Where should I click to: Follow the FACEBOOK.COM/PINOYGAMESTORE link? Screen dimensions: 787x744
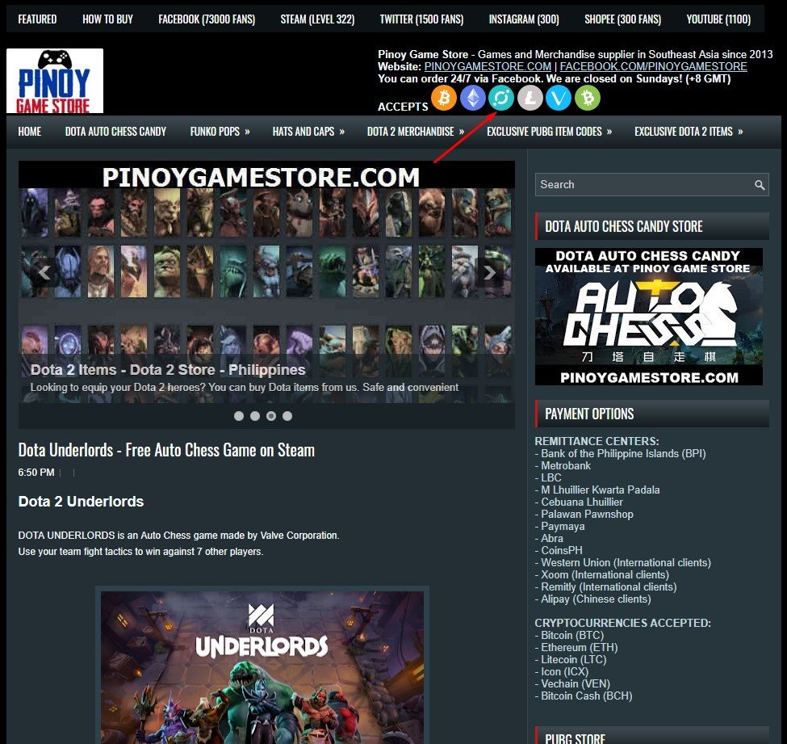654,66
